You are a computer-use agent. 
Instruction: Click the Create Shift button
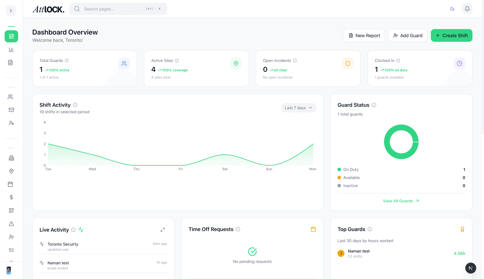451,35
